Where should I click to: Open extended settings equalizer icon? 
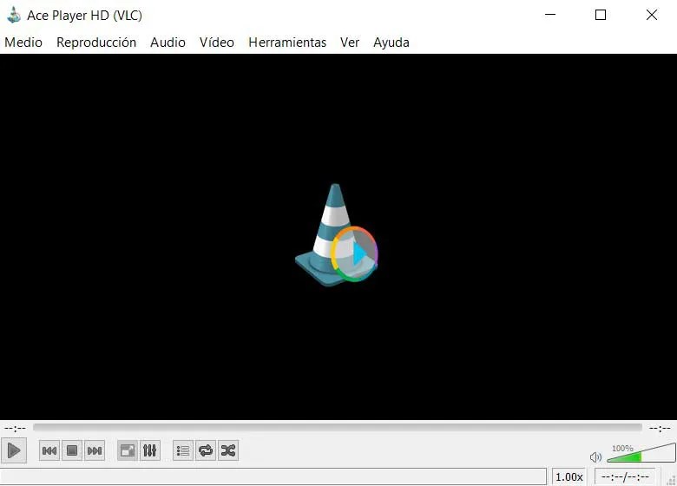point(150,451)
